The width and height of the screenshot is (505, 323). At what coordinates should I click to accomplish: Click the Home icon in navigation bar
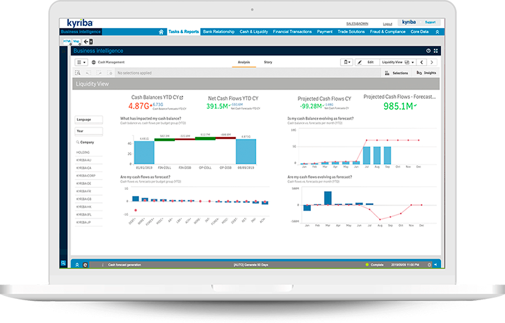(161, 32)
